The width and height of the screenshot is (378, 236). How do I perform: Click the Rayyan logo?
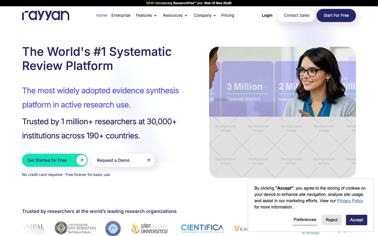pos(46,15)
